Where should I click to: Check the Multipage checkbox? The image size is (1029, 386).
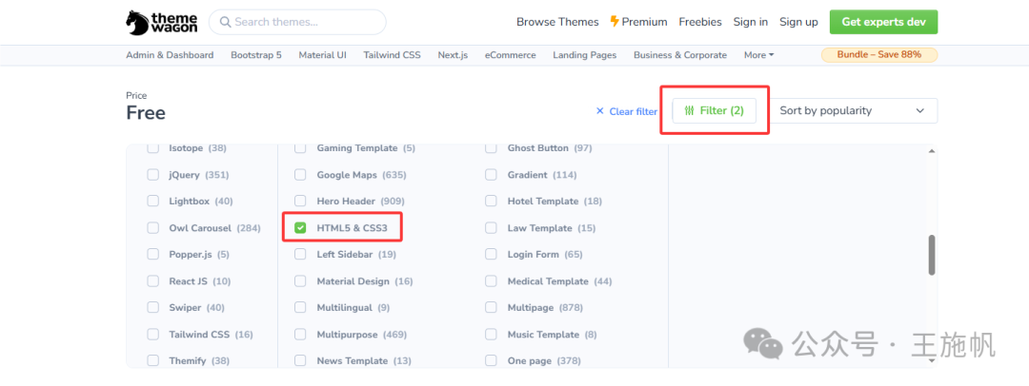491,307
